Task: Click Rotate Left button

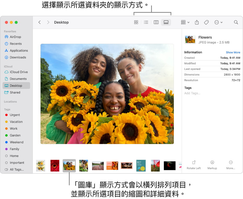Action: tap(194, 165)
